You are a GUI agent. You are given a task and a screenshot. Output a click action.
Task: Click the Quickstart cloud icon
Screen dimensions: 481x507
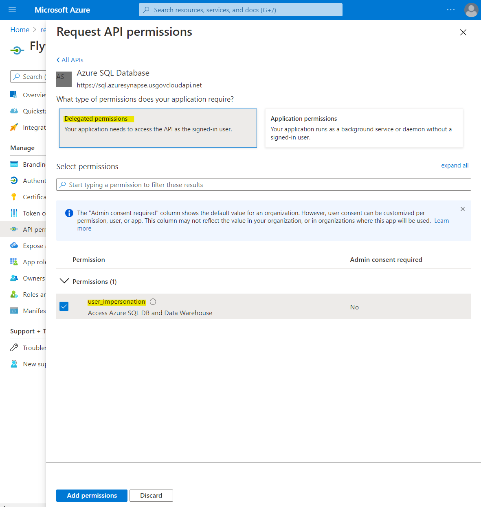click(x=14, y=111)
